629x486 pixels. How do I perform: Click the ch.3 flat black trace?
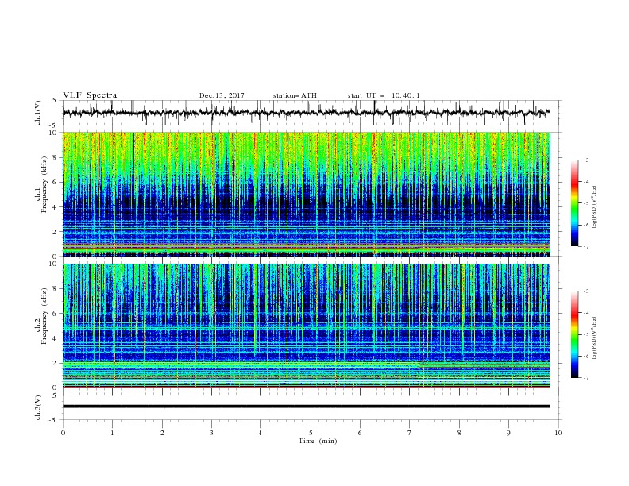307,407
